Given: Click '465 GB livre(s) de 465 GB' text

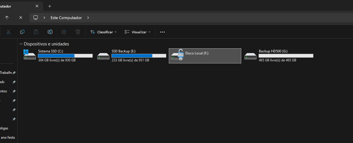Looking at the screenshot, I should 277,60.
